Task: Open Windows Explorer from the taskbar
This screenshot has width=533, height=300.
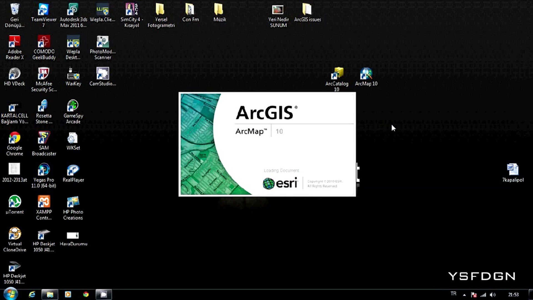Action: pyautogui.click(x=50, y=294)
